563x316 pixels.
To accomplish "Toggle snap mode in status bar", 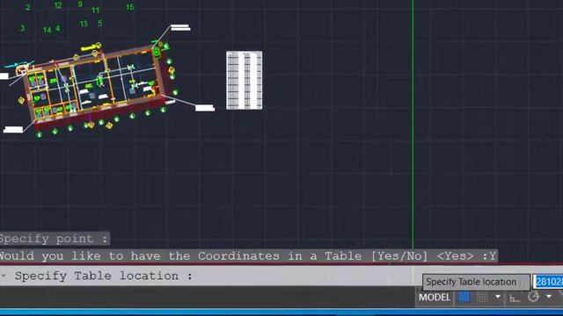I will (482, 297).
